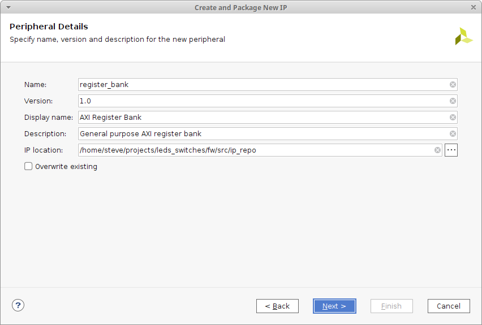This screenshot has height=325, width=482.
Task: Click into the Version input field
Action: click(x=260, y=101)
